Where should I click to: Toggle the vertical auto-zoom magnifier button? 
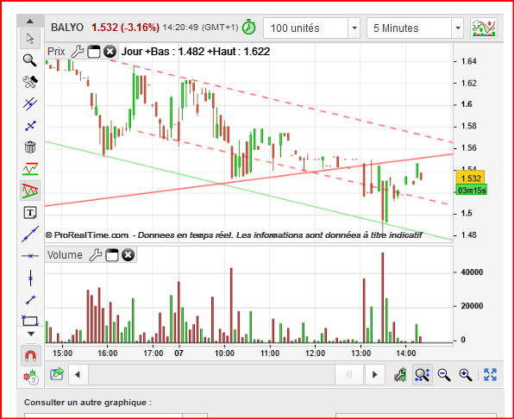[423, 374]
